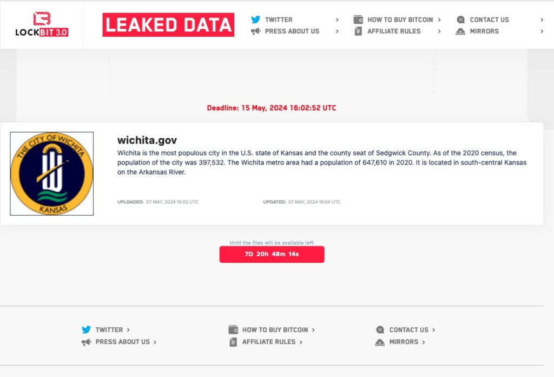The width and height of the screenshot is (554, 377).
Task: Open the Press About Us header item
Action: [292, 31]
